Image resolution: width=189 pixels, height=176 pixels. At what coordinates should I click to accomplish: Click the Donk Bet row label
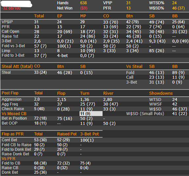(10, 172)
